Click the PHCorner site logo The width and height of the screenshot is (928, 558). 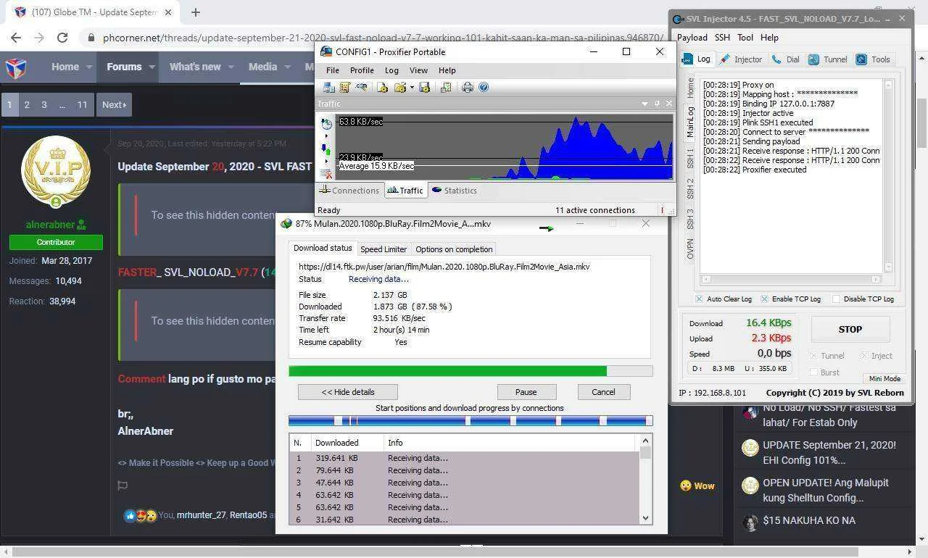[x=16, y=67]
